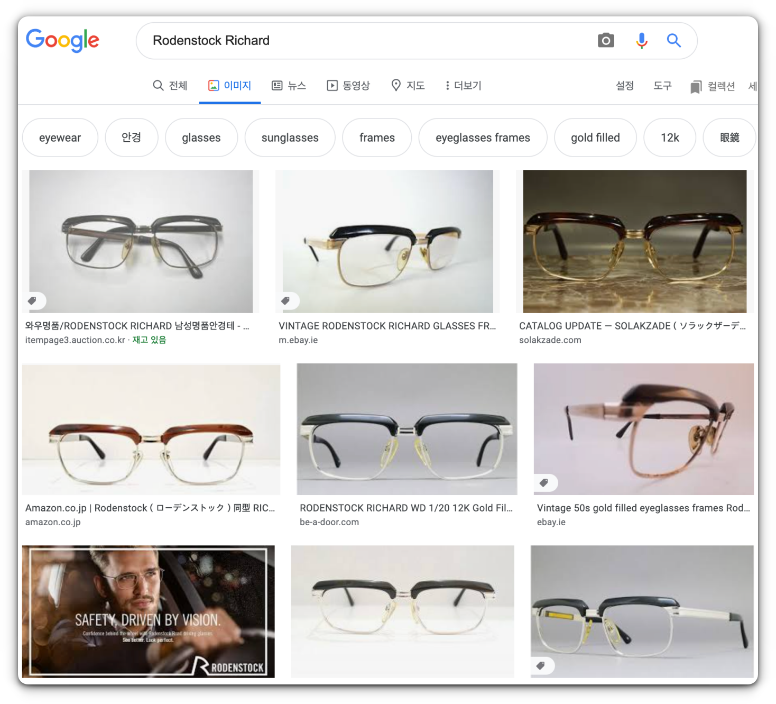Filter by the 眼鏡 chip
The width and height of the screenshot is (776, 704).
click(x=729, y=138)
